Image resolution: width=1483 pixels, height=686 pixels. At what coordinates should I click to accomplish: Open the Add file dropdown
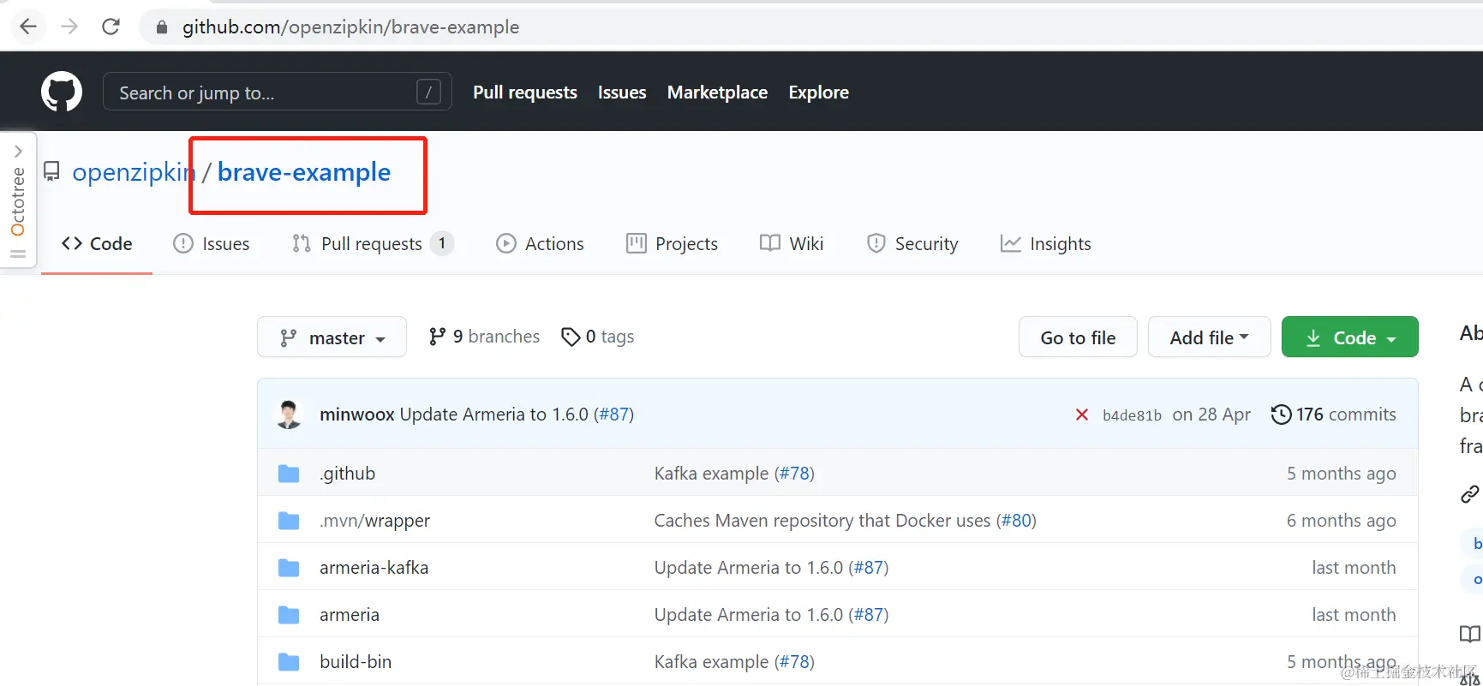coord(1209,337)
